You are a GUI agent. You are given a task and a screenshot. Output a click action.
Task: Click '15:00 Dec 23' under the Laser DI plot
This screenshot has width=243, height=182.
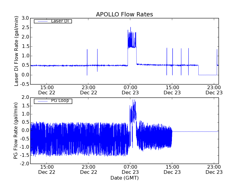pyautogui.click(x=172, y=90)
